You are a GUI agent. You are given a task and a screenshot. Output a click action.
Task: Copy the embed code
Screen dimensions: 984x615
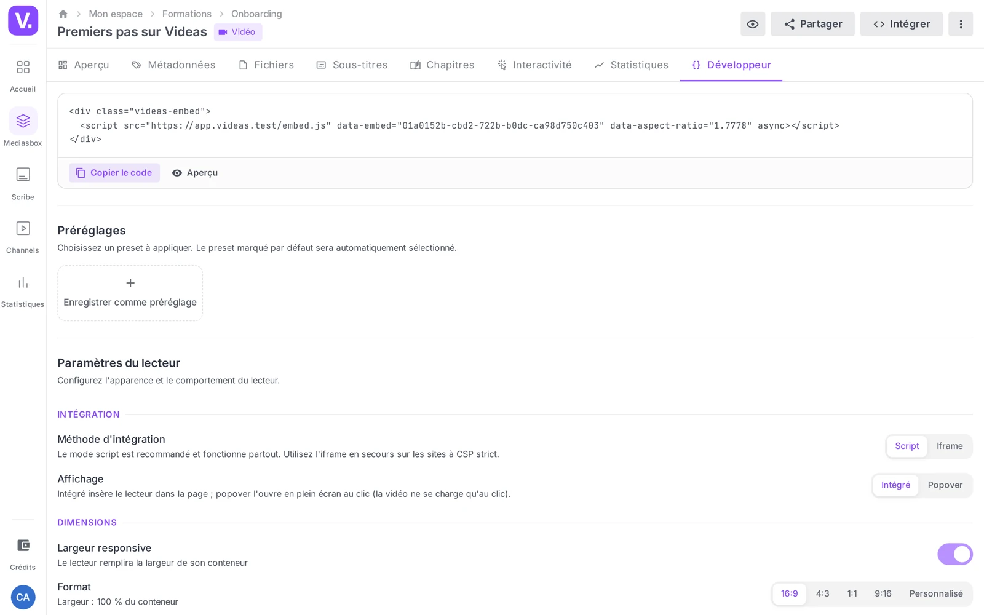tap(114, 173)
